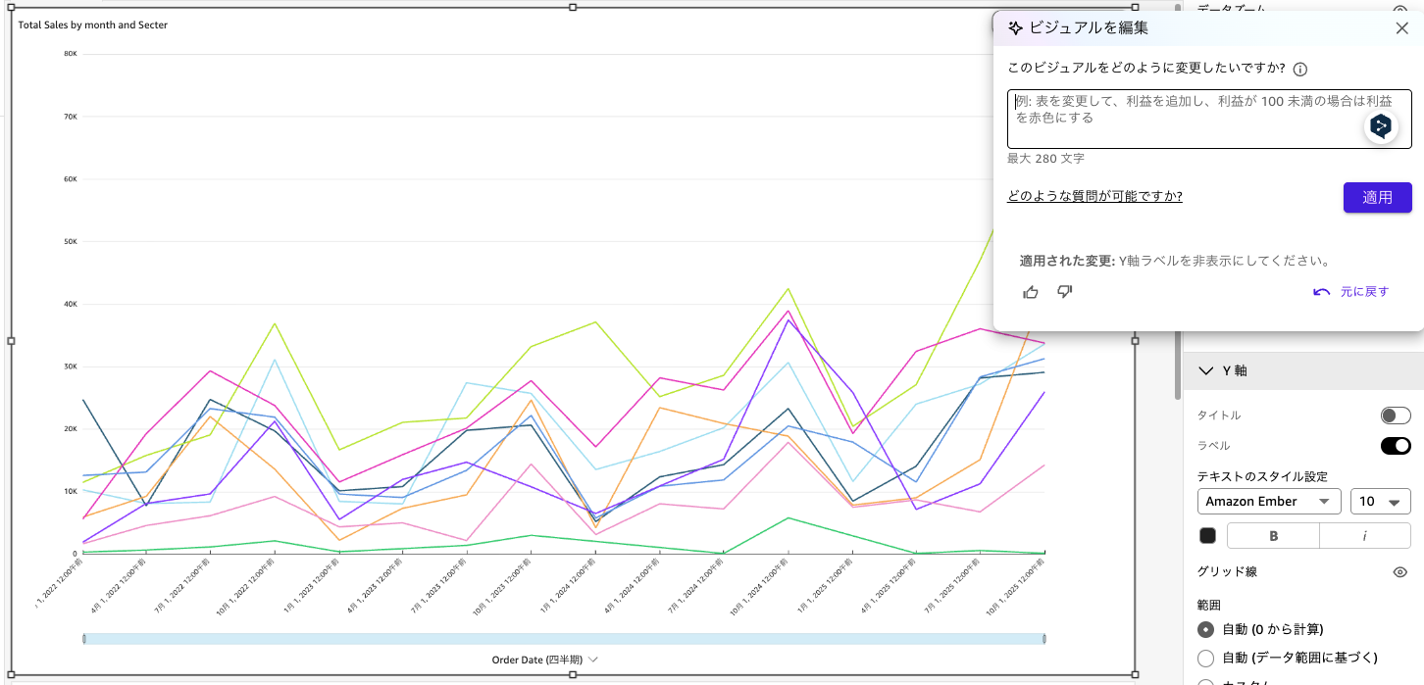The width and height of the screenshot is (1424, 685).
Task: Toggle グリッド線 visibility eye icon
Action: [x=1400, y=571]
